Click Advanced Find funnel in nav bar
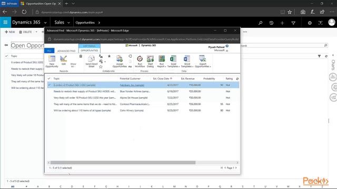 (293, 23)
